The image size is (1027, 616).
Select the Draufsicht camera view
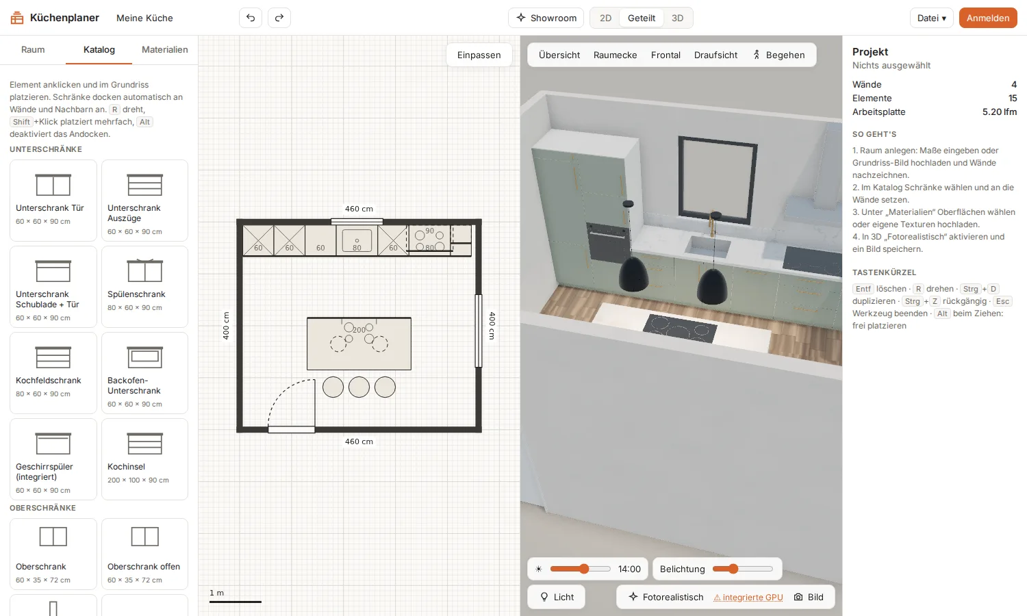716,55
